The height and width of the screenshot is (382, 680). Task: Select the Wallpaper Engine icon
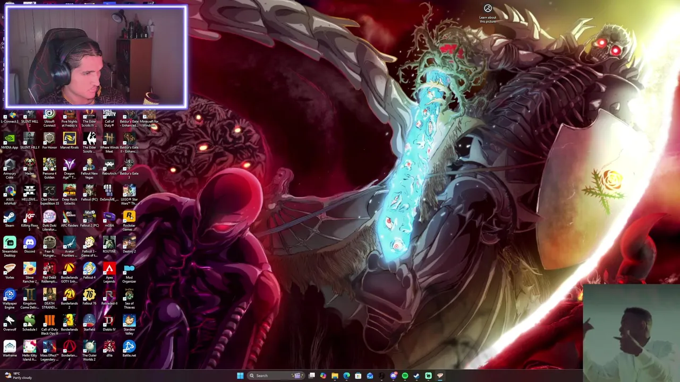pyautogui.click(x=10, y=300)
